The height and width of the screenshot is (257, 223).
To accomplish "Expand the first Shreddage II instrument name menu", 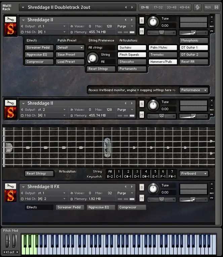I will pos(23,20).
